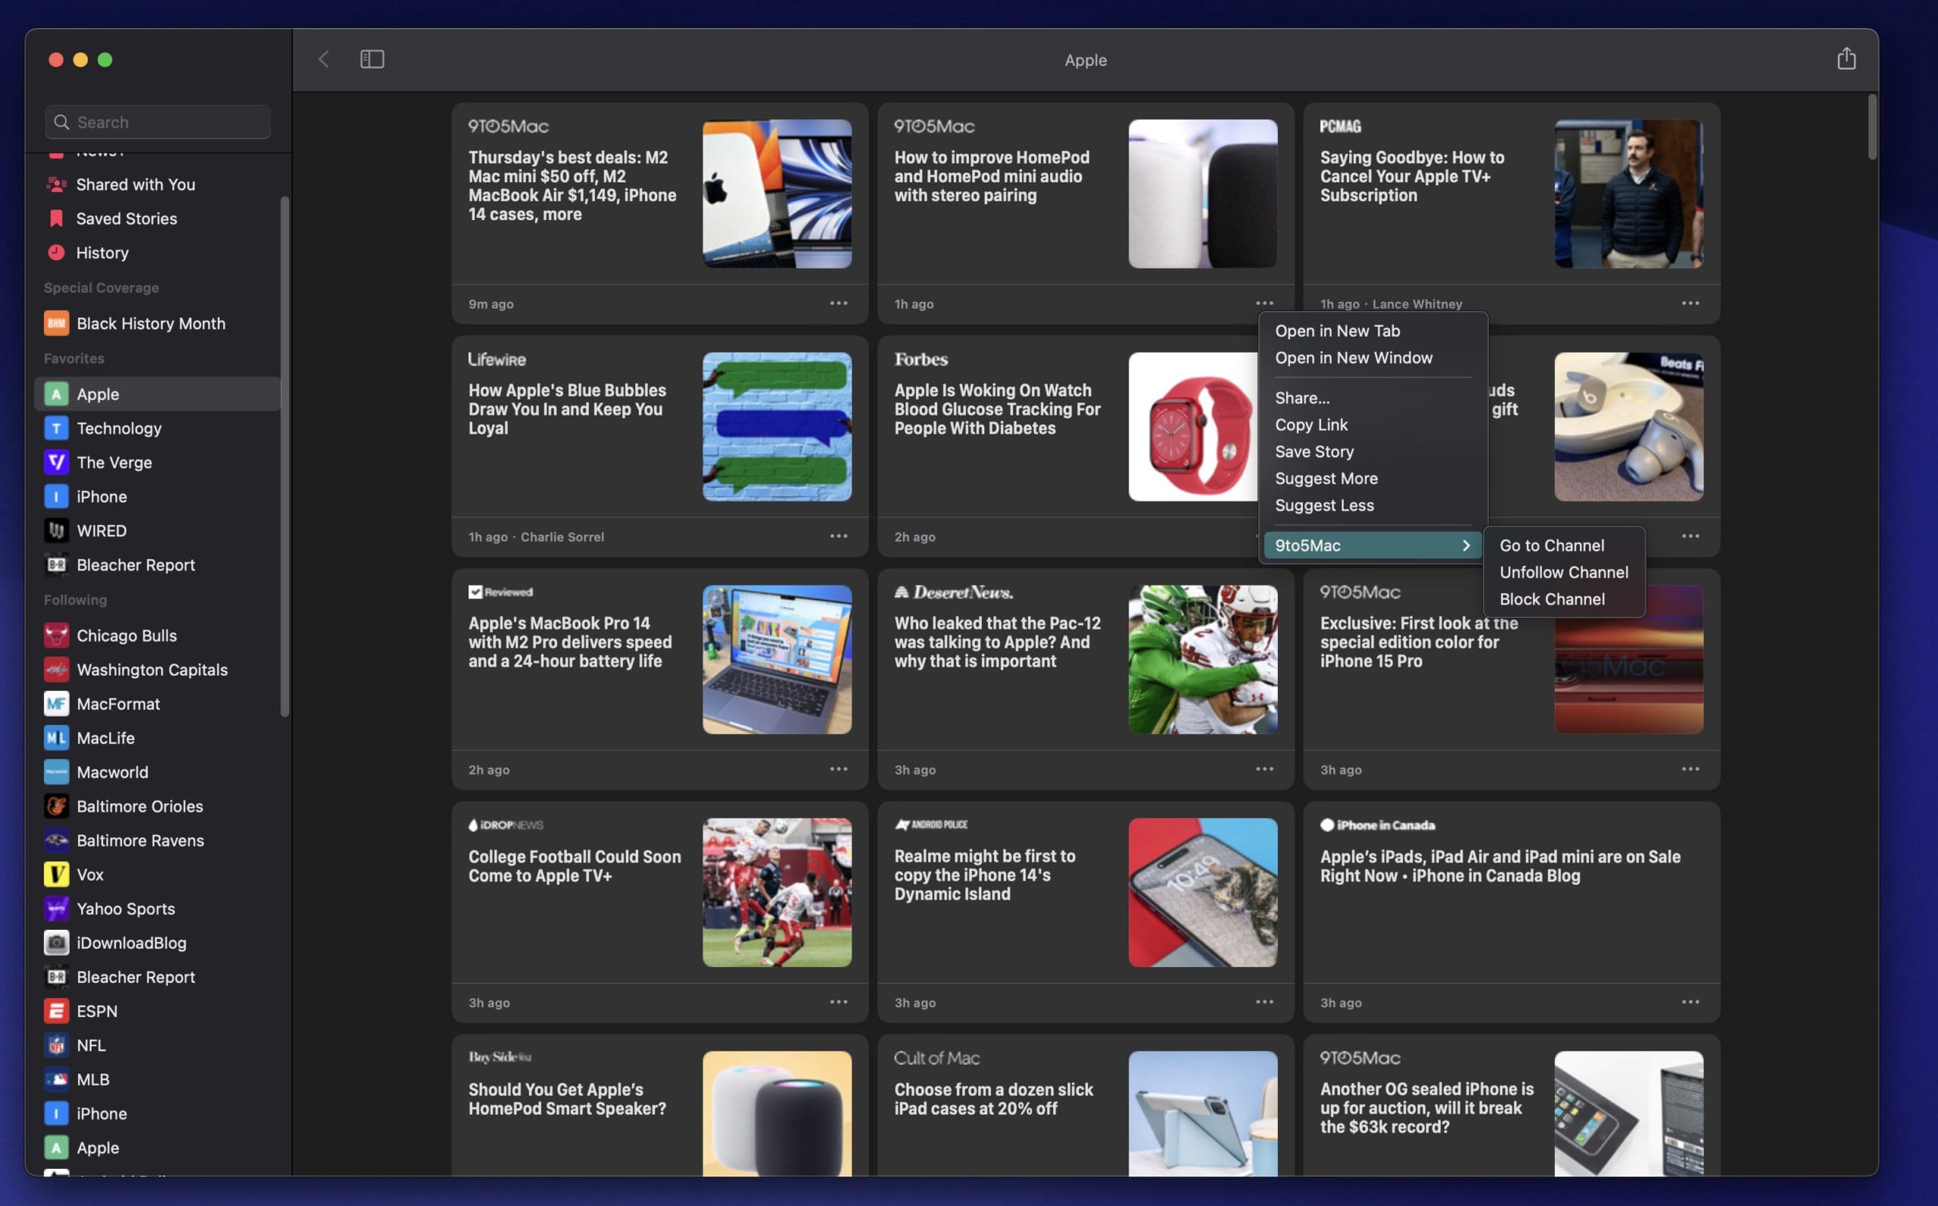Open more options for iPhone 15 Pro story
This screenshot has height=1206, width=1938.
[x=1690, y=769]
